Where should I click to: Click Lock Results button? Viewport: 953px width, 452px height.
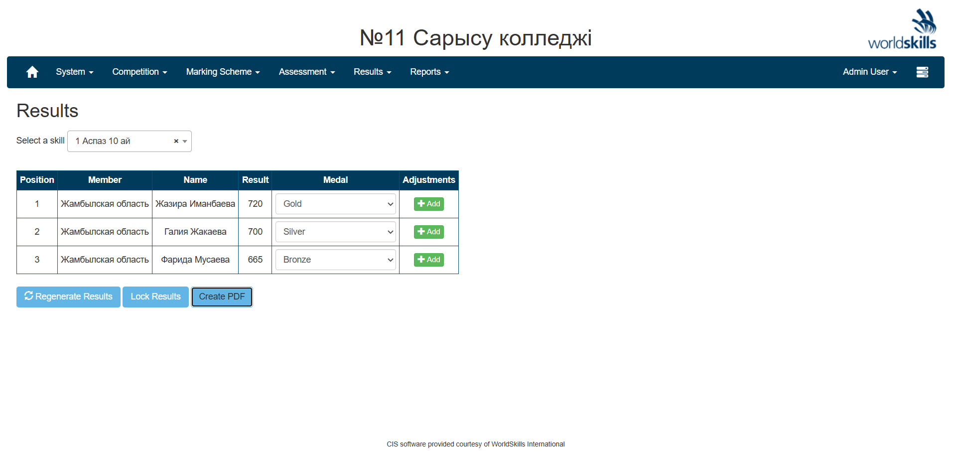155,297
